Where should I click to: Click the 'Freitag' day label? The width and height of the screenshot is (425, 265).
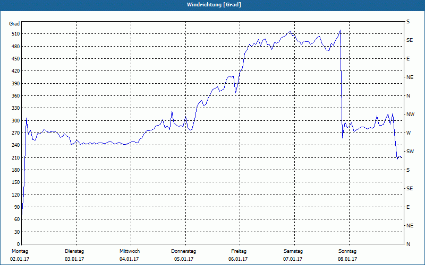239,251
